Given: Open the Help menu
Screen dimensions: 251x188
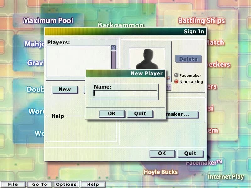Looking at the screenshot, I should [x=93, y=184].
